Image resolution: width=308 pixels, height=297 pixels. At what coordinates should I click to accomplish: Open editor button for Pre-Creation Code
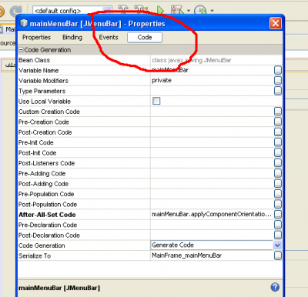pyautogui.click(x=278, y=122)
